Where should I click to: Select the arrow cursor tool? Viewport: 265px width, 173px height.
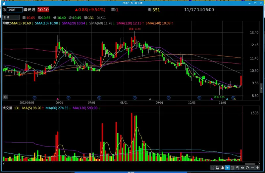(228, 168)
